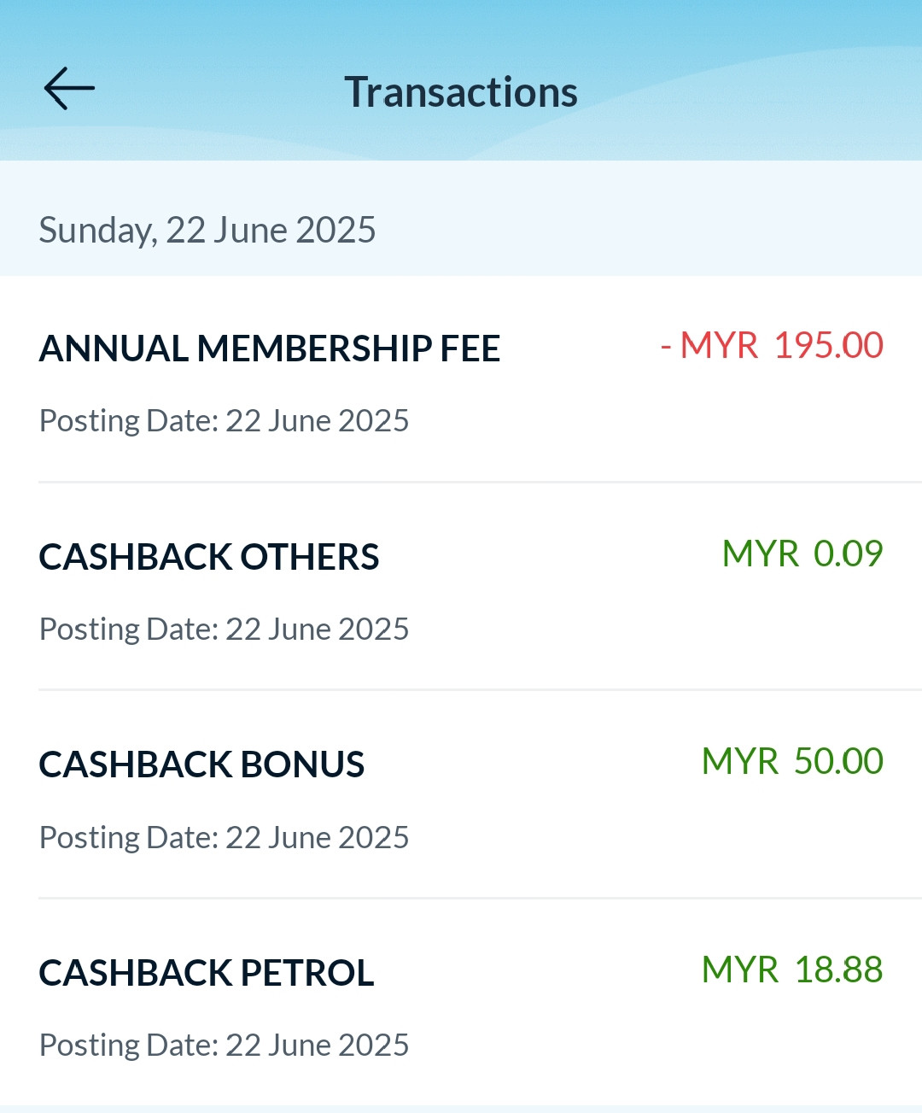
Task: Tap posting date under CASHBACK PETROL
Action: point(225,1046)
